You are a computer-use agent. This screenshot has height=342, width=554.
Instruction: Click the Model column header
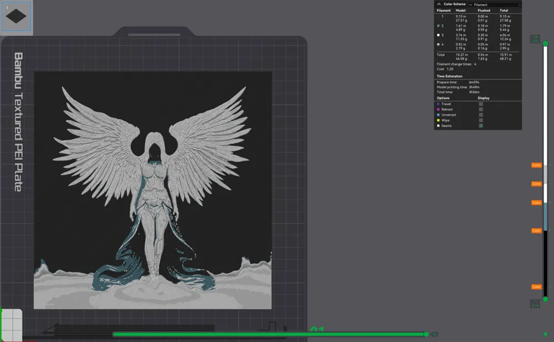click(x=460, y=11)
